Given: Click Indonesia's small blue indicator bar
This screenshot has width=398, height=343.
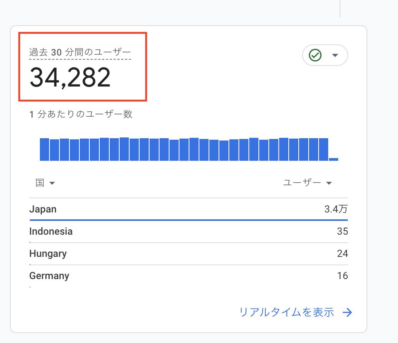Looking at the screenshot, I should (31, 242).
